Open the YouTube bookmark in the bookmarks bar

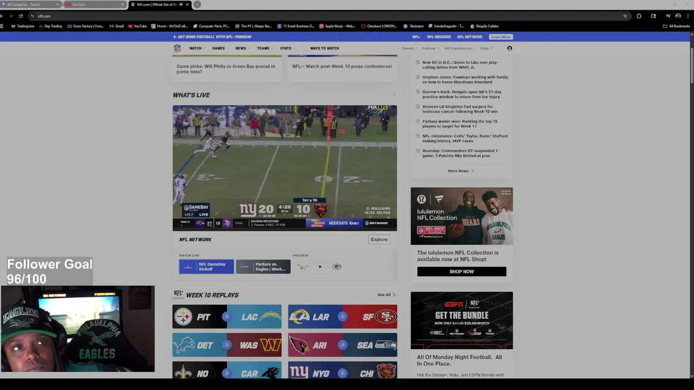click(137, 26)
